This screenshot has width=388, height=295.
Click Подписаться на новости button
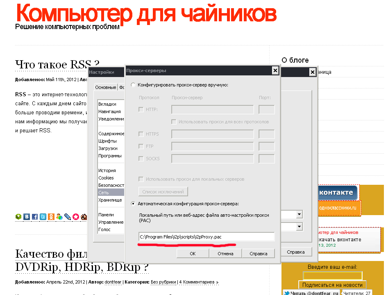tap(332, 285)
